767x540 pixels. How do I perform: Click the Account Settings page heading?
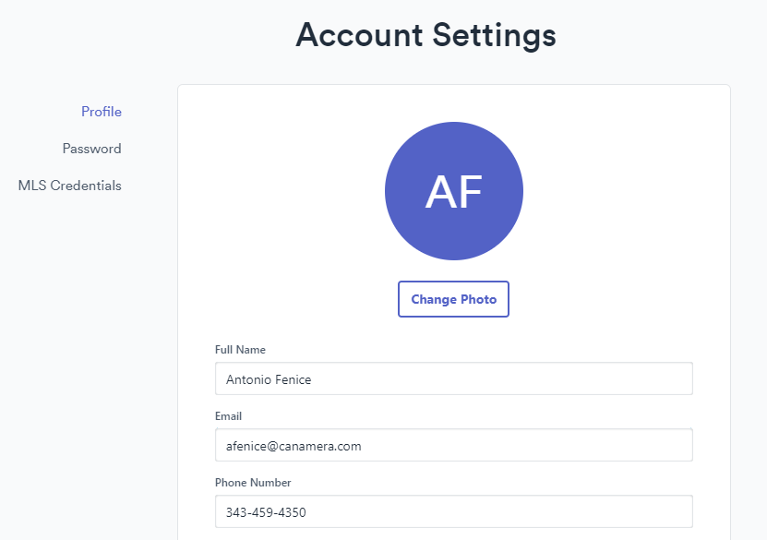click(425, 35)
